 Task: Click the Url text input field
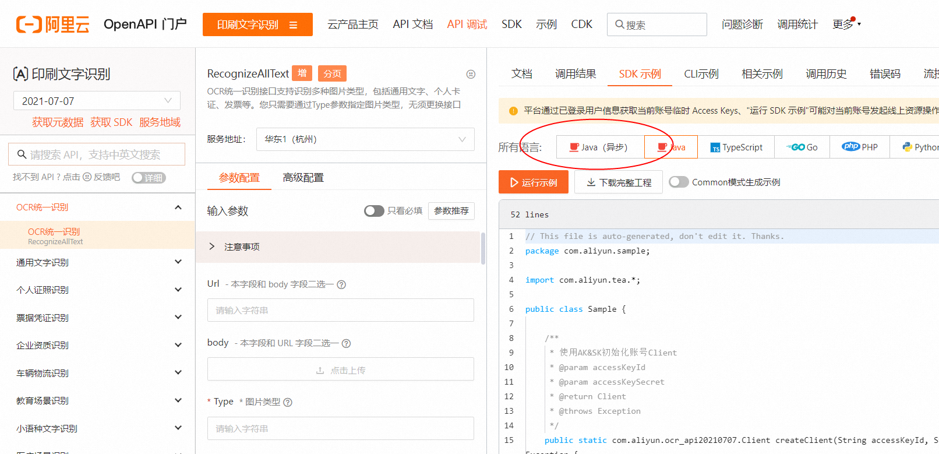(x=341, y=310)
